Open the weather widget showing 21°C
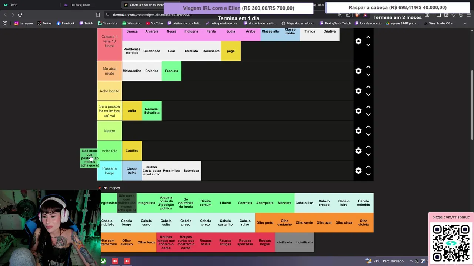This screenshot has width=474, height=266. [384, 261]
